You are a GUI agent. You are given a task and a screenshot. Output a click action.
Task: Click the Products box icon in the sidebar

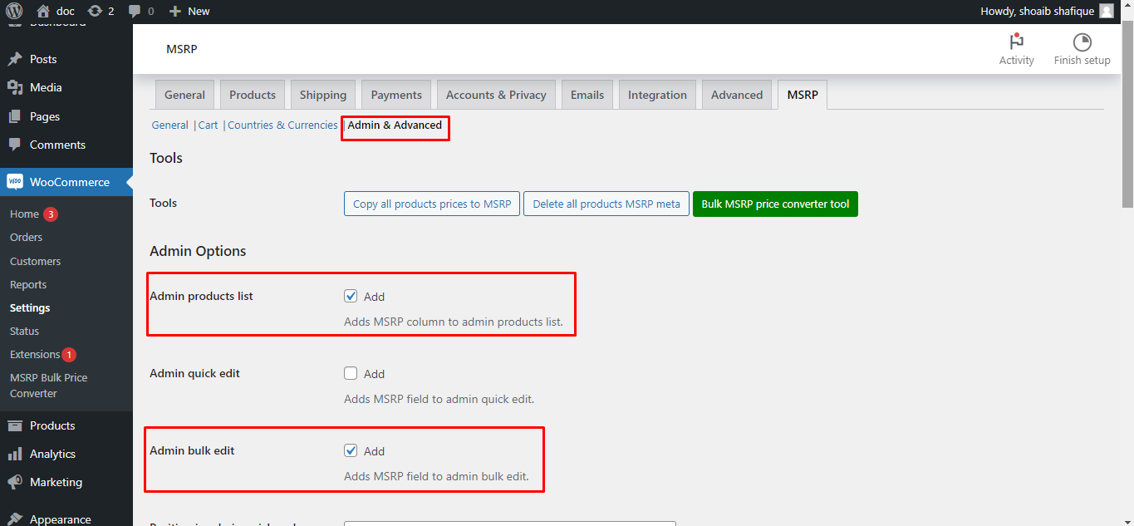click(15, 425)
